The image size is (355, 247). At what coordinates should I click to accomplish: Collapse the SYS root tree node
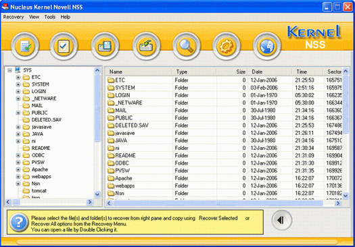(x=9, y=70)
